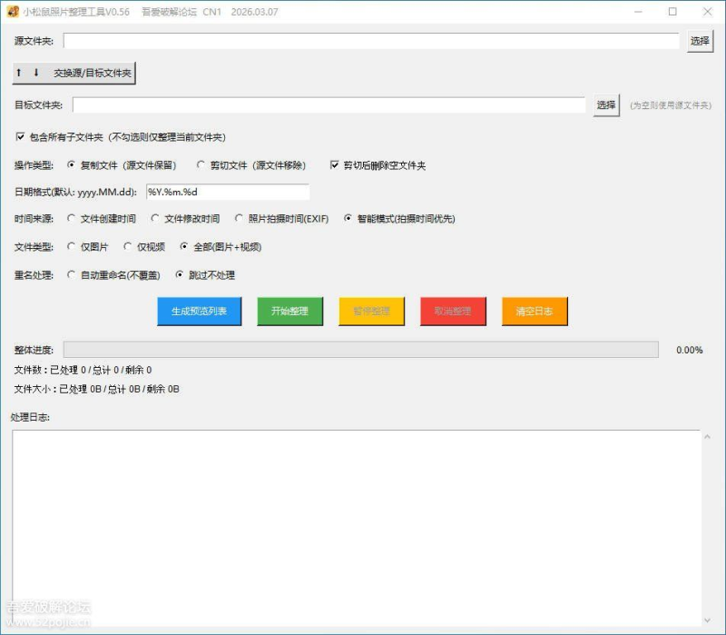Click blue 生成预览列表 button
The image size is (726, 635).
(199, 311)
